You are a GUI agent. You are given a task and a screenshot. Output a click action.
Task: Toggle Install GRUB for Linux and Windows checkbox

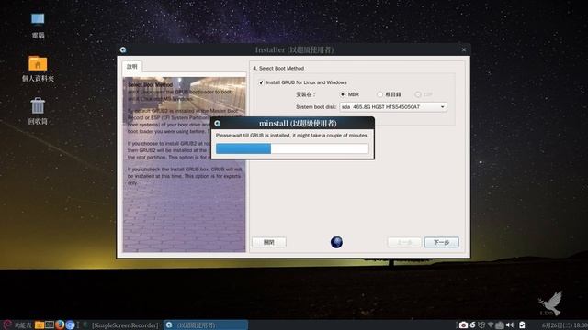(x=261, y=82)
